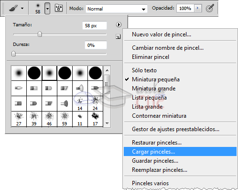
Task: Open the brush preset picker arrow
Action: [47, 8]
